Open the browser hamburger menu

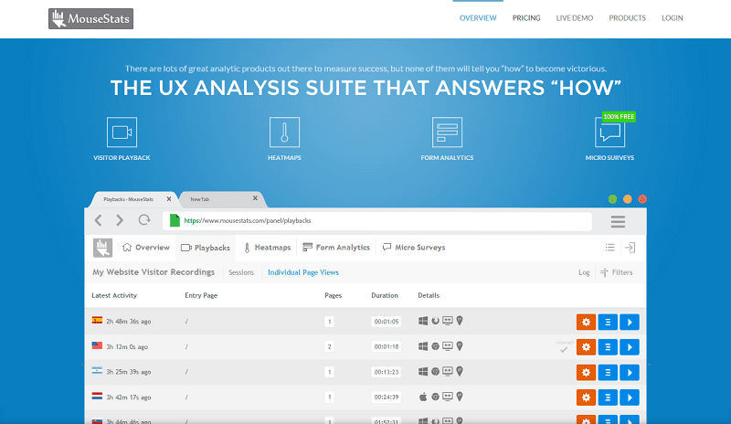(x=618, y=221)
